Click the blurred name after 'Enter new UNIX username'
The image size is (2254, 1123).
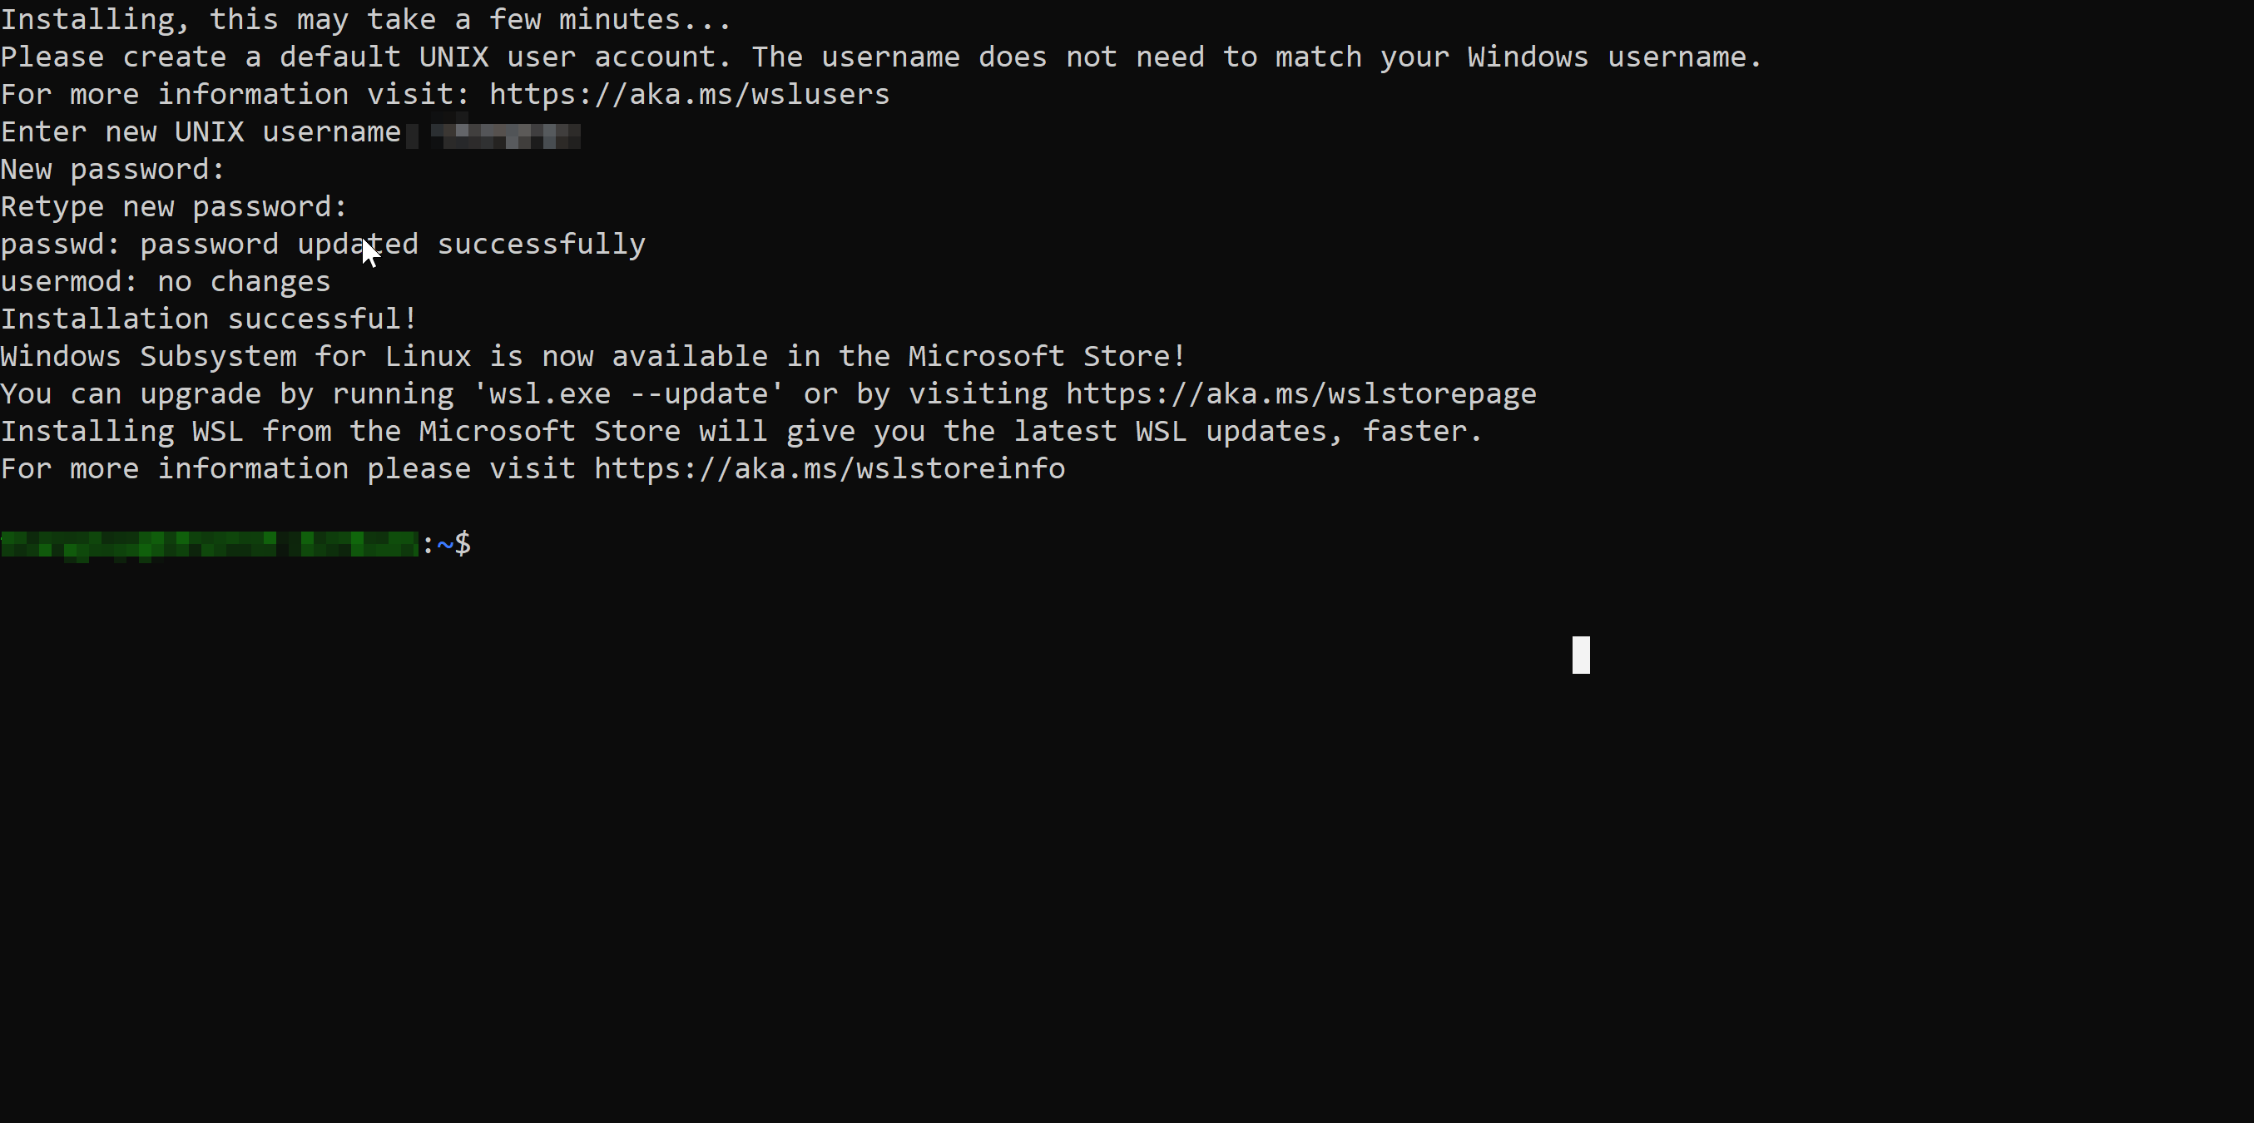coord(506,135)
